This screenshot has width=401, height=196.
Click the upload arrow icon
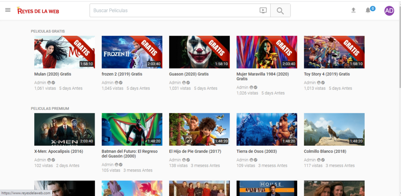pyautogui.click(x=354, y=10)
